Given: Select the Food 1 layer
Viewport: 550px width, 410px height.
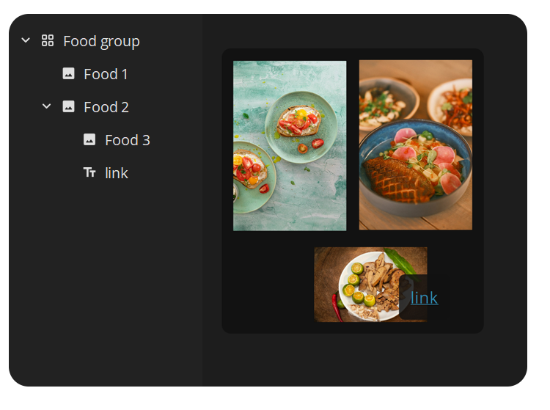Looking at the screenshot, I should (106, 74).
